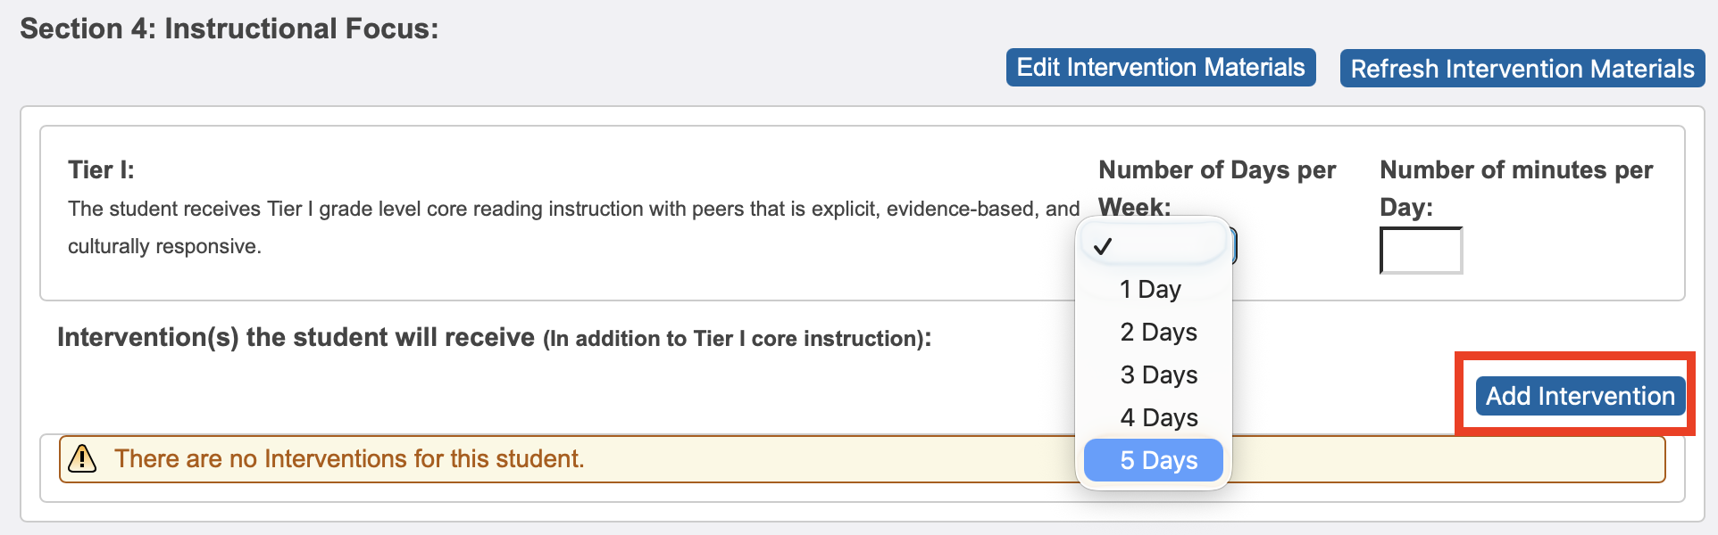Click the warning triangle icon in the alert
The image size is (1718, 535).
[x=83, y=458]
